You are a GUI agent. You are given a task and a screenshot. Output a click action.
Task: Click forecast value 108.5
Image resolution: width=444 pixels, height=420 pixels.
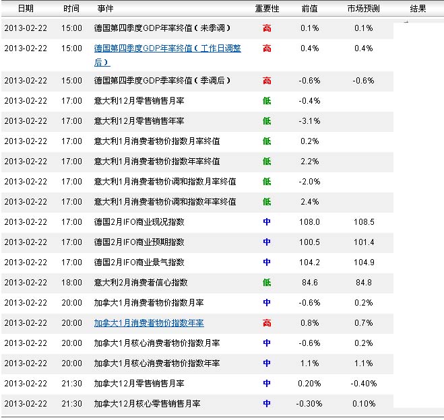364,222
